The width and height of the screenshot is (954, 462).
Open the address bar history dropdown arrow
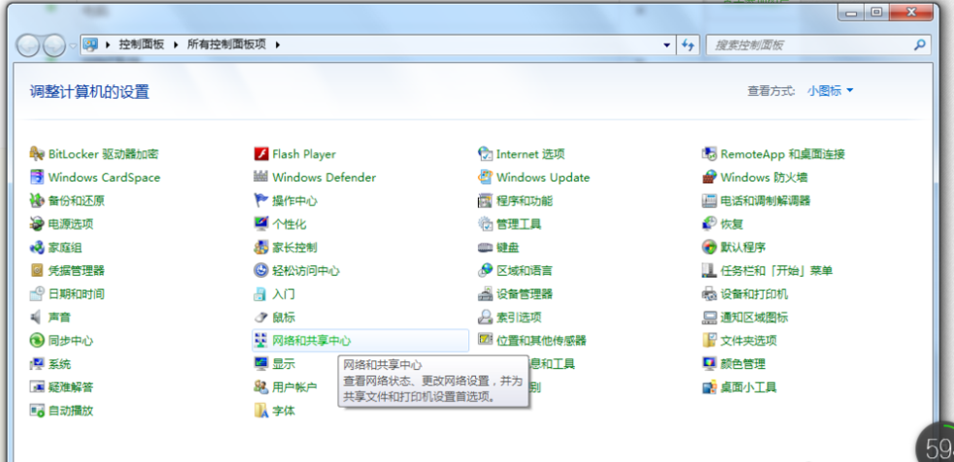pos(666,45)
